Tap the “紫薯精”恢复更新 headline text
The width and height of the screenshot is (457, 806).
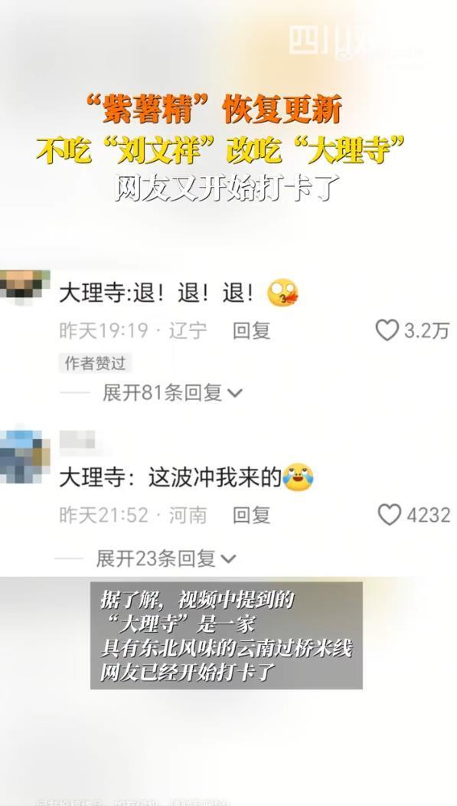coord(214,110)
